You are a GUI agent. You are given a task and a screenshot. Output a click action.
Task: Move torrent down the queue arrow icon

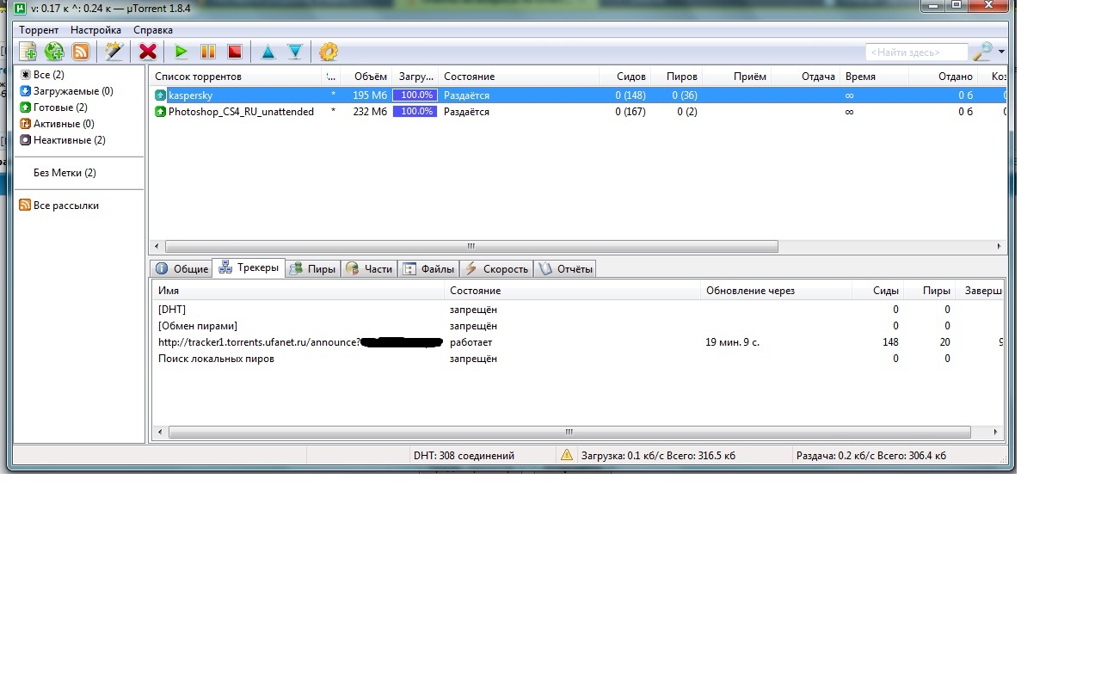click(295, 52)
